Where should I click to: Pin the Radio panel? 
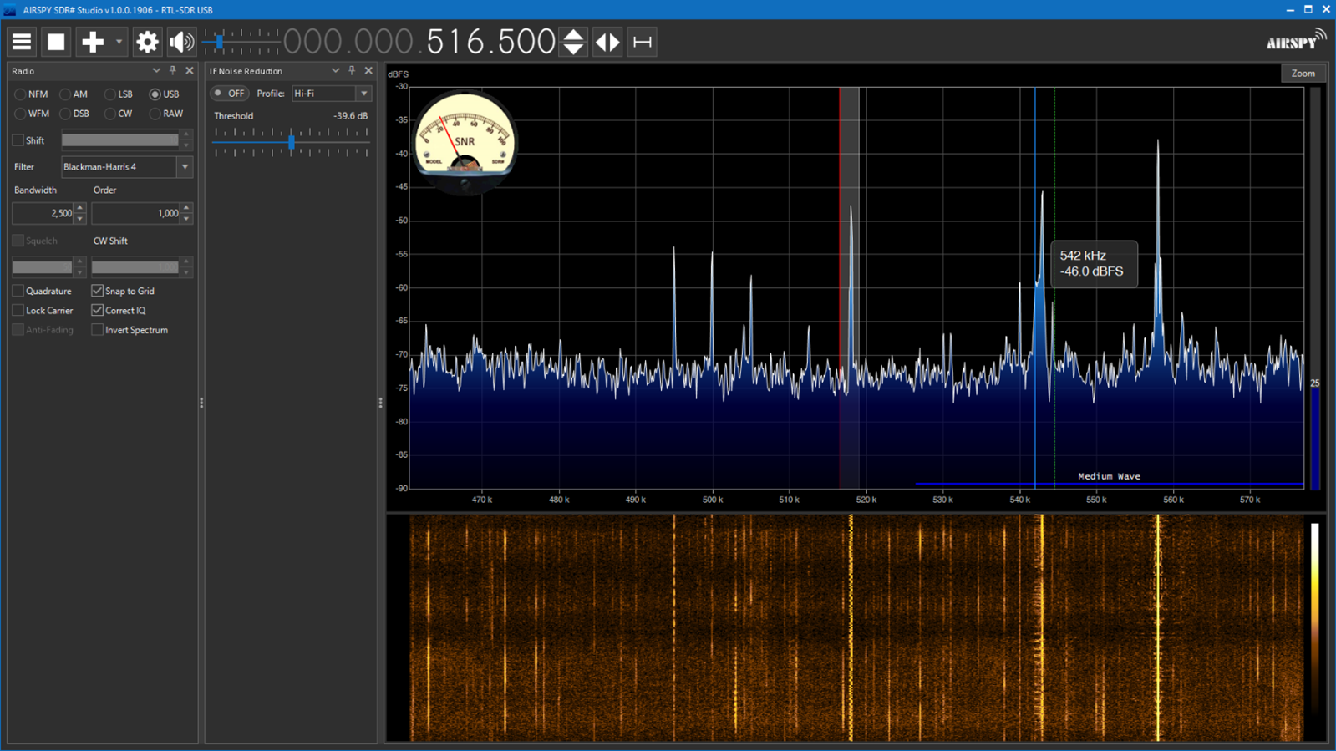[173, 71]
